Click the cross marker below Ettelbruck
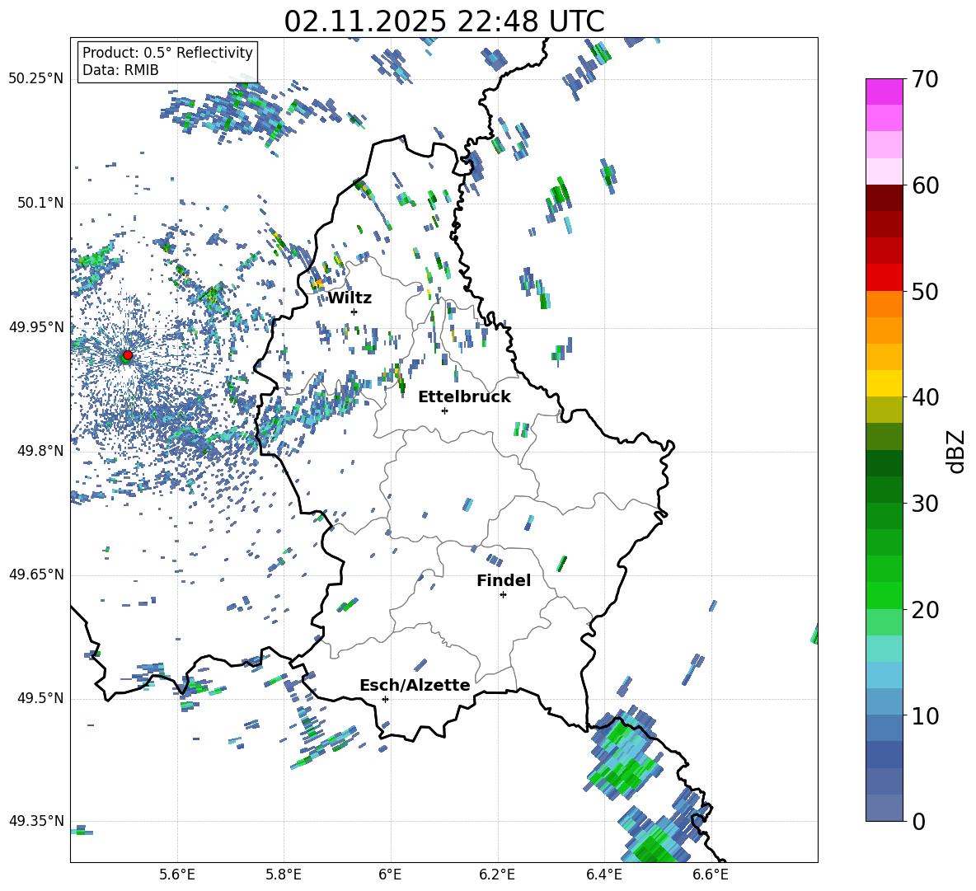Screen dimensions: 976x891 coord(444,410)
